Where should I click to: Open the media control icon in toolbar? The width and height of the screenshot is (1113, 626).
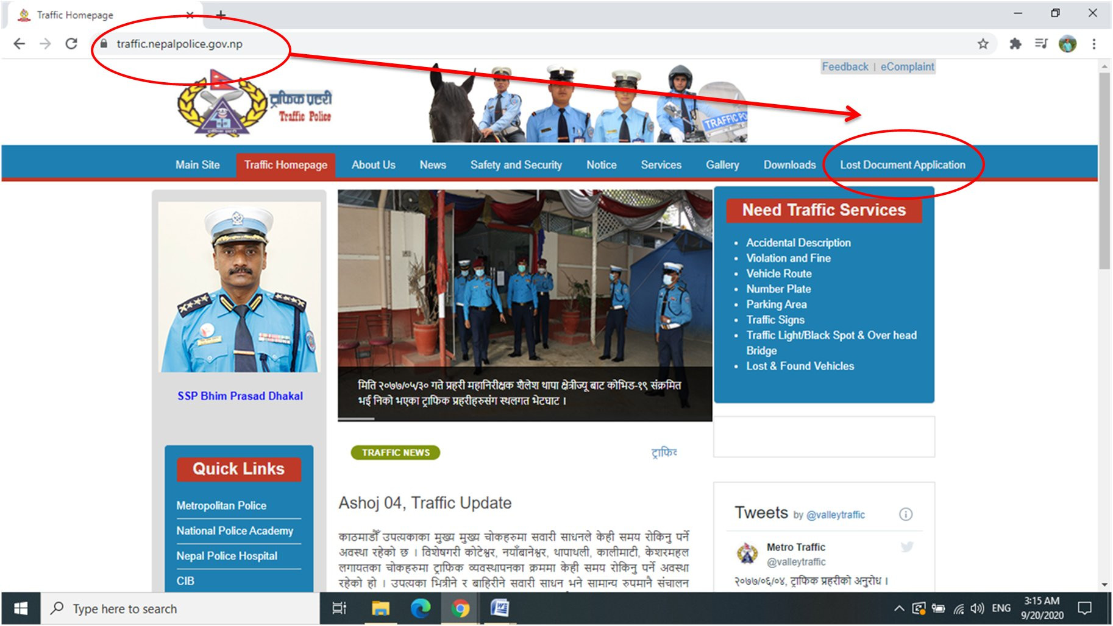pos(1041,44)
